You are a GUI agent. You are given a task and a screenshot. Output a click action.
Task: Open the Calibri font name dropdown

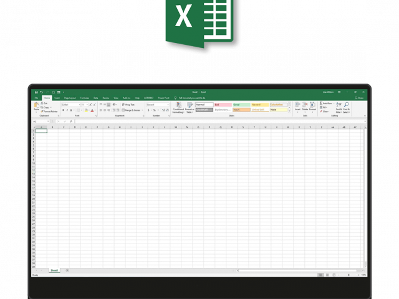click(x=70, y=105)
